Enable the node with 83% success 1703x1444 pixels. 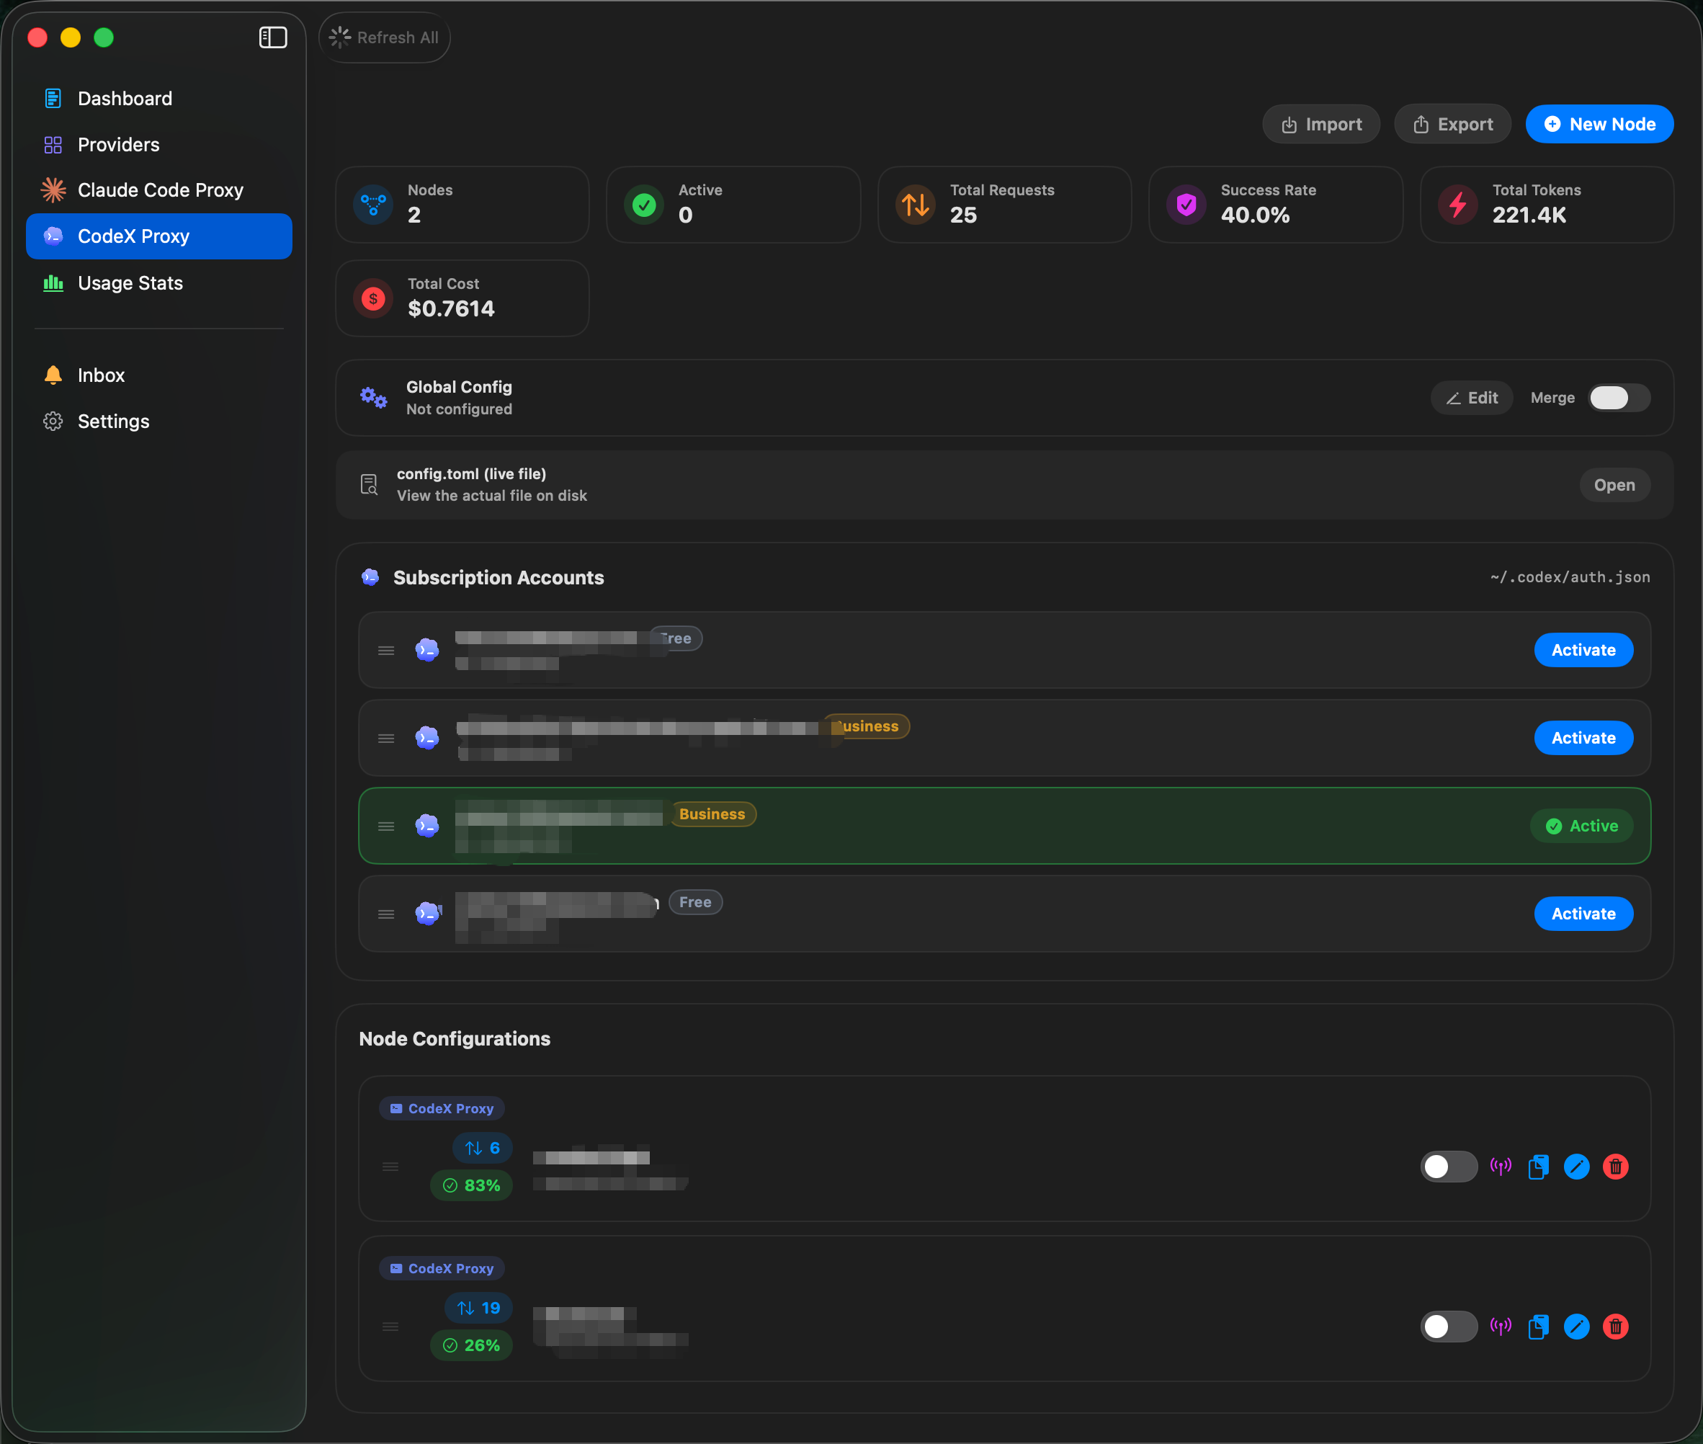tap(1449, 1167)
